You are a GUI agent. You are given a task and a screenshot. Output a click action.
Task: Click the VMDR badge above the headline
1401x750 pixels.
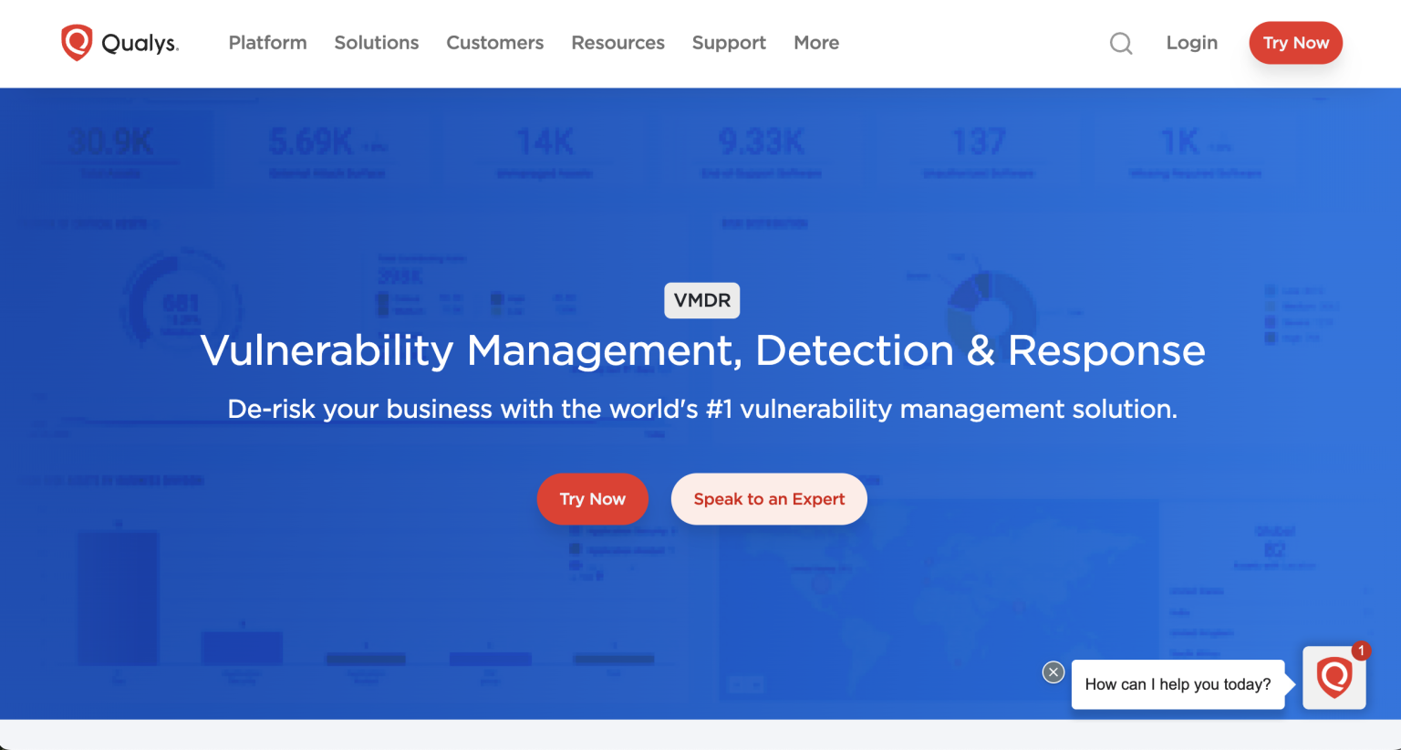702,300
